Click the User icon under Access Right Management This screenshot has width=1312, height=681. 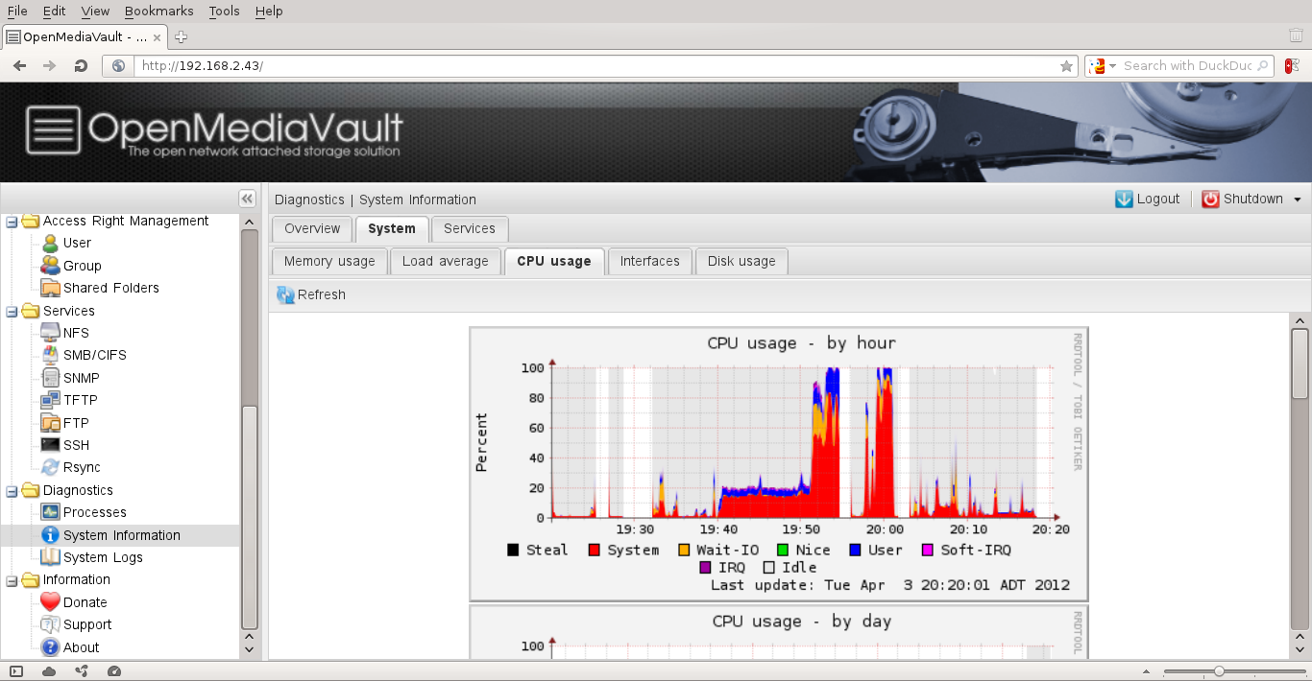(50, 243)
